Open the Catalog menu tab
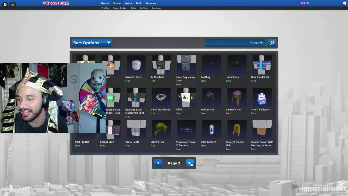The width and height of the screenshot is (348, 196). 117,3
